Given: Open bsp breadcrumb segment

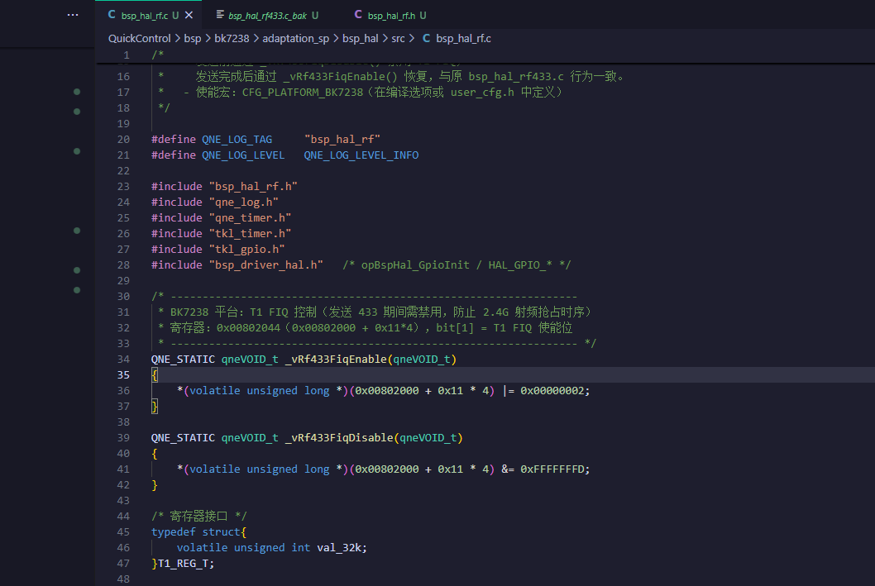Looking at the screenshot, I should coord(193,39).
